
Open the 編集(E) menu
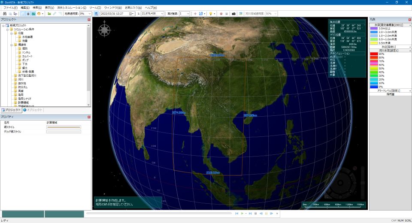click(25, 8)
